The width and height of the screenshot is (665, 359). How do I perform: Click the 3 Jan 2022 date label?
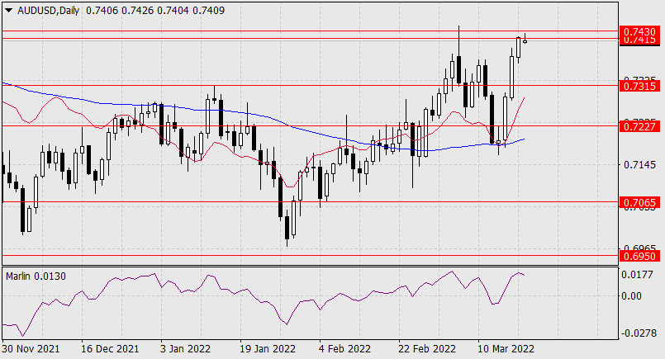tap(186, 349)
